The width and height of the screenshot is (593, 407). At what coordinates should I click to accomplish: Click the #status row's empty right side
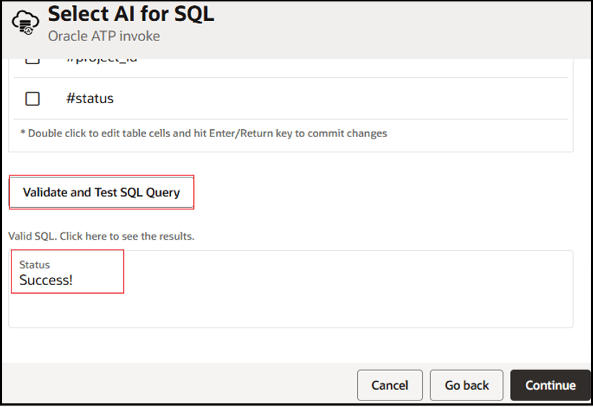361,99
